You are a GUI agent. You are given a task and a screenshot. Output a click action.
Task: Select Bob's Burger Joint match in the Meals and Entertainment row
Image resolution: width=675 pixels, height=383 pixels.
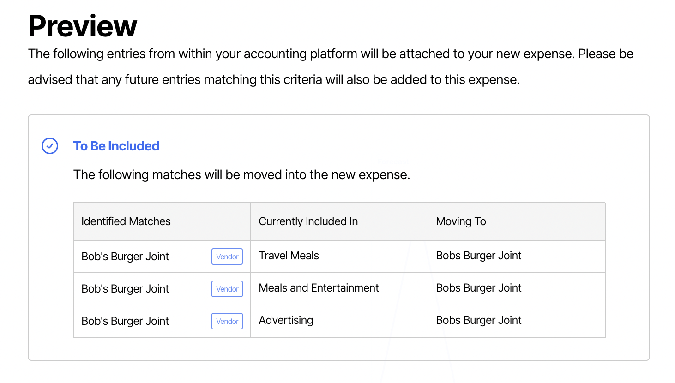tap(125, 289)
